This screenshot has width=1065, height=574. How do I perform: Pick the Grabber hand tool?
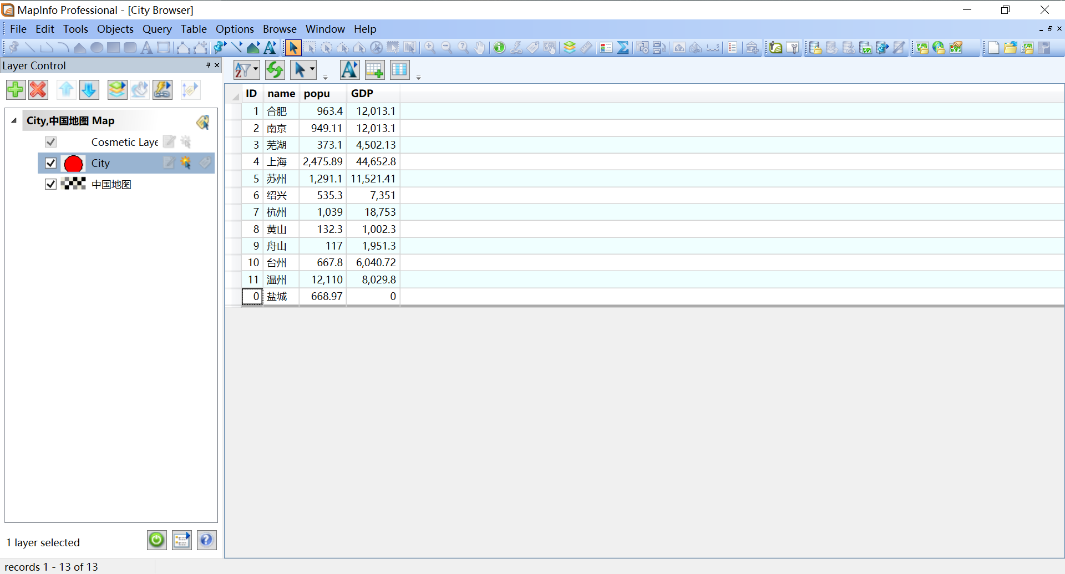(x=480, y=48)
